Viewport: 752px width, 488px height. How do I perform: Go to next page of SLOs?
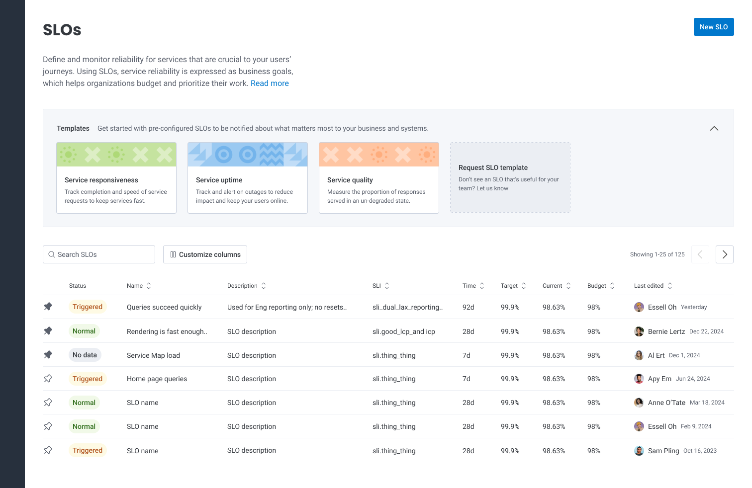(724, 254)
